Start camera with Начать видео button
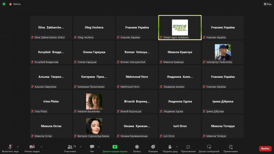274x154 pixels. click(32, 148)
